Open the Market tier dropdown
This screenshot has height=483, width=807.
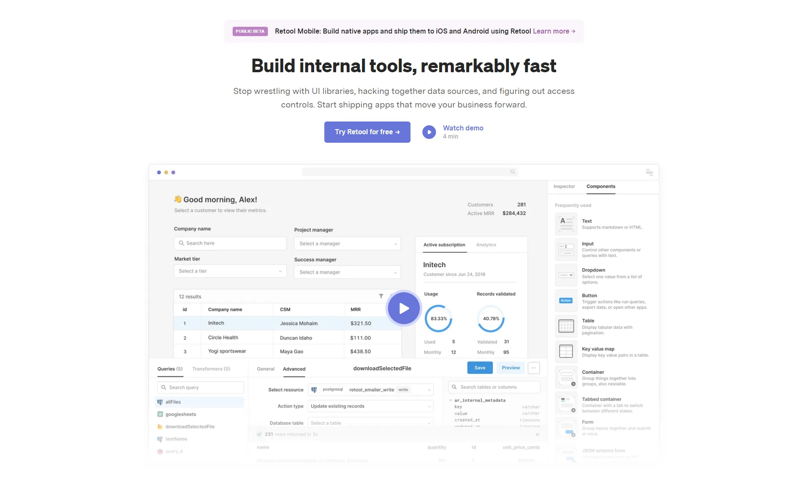pyautogui.click(x=230, y=271)
